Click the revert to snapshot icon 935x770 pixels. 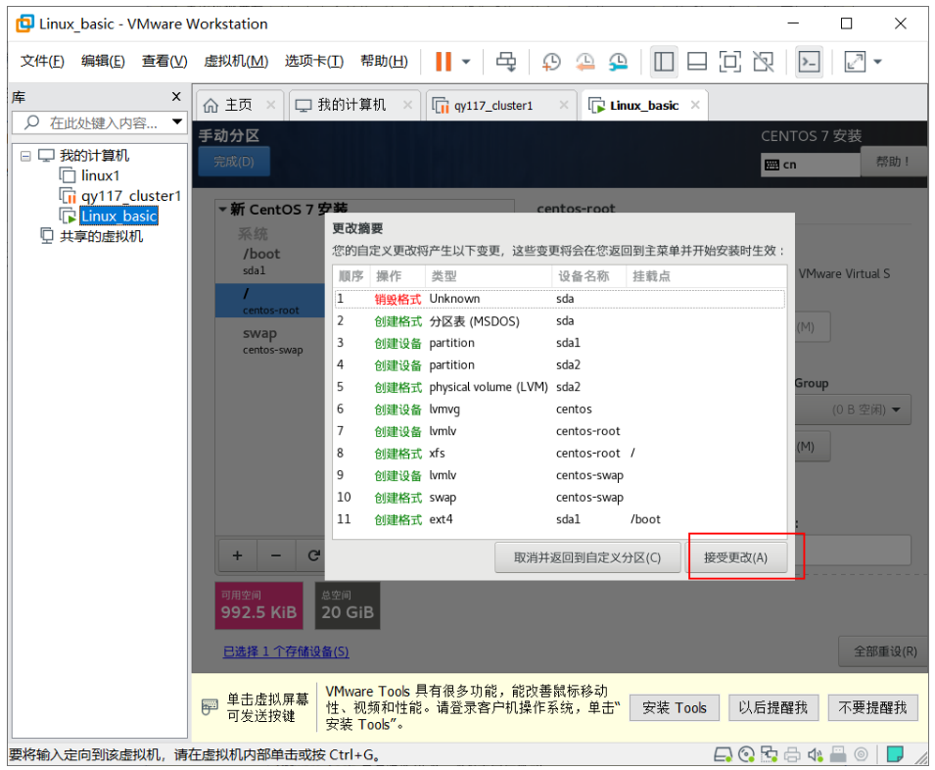click(584, 61)
